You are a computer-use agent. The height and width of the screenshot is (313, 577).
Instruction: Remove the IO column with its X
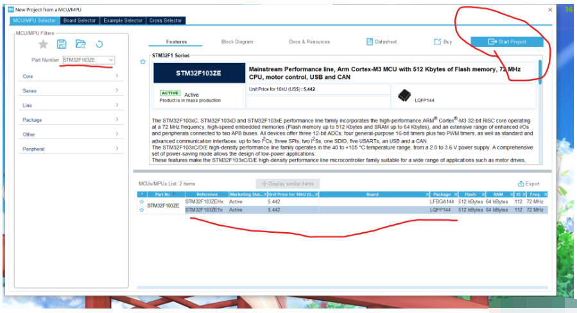click(524, 194)
